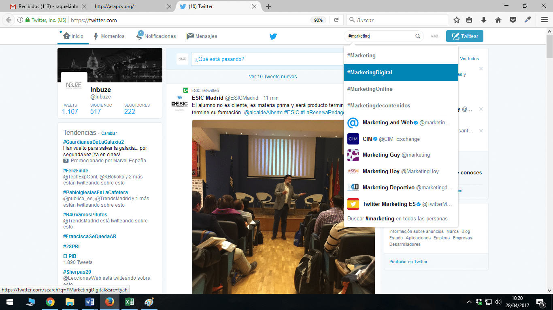Click the eyedropper tool in Firefox toolbar
This screenshot has width=553, height=310.
[x=527, y=20]
